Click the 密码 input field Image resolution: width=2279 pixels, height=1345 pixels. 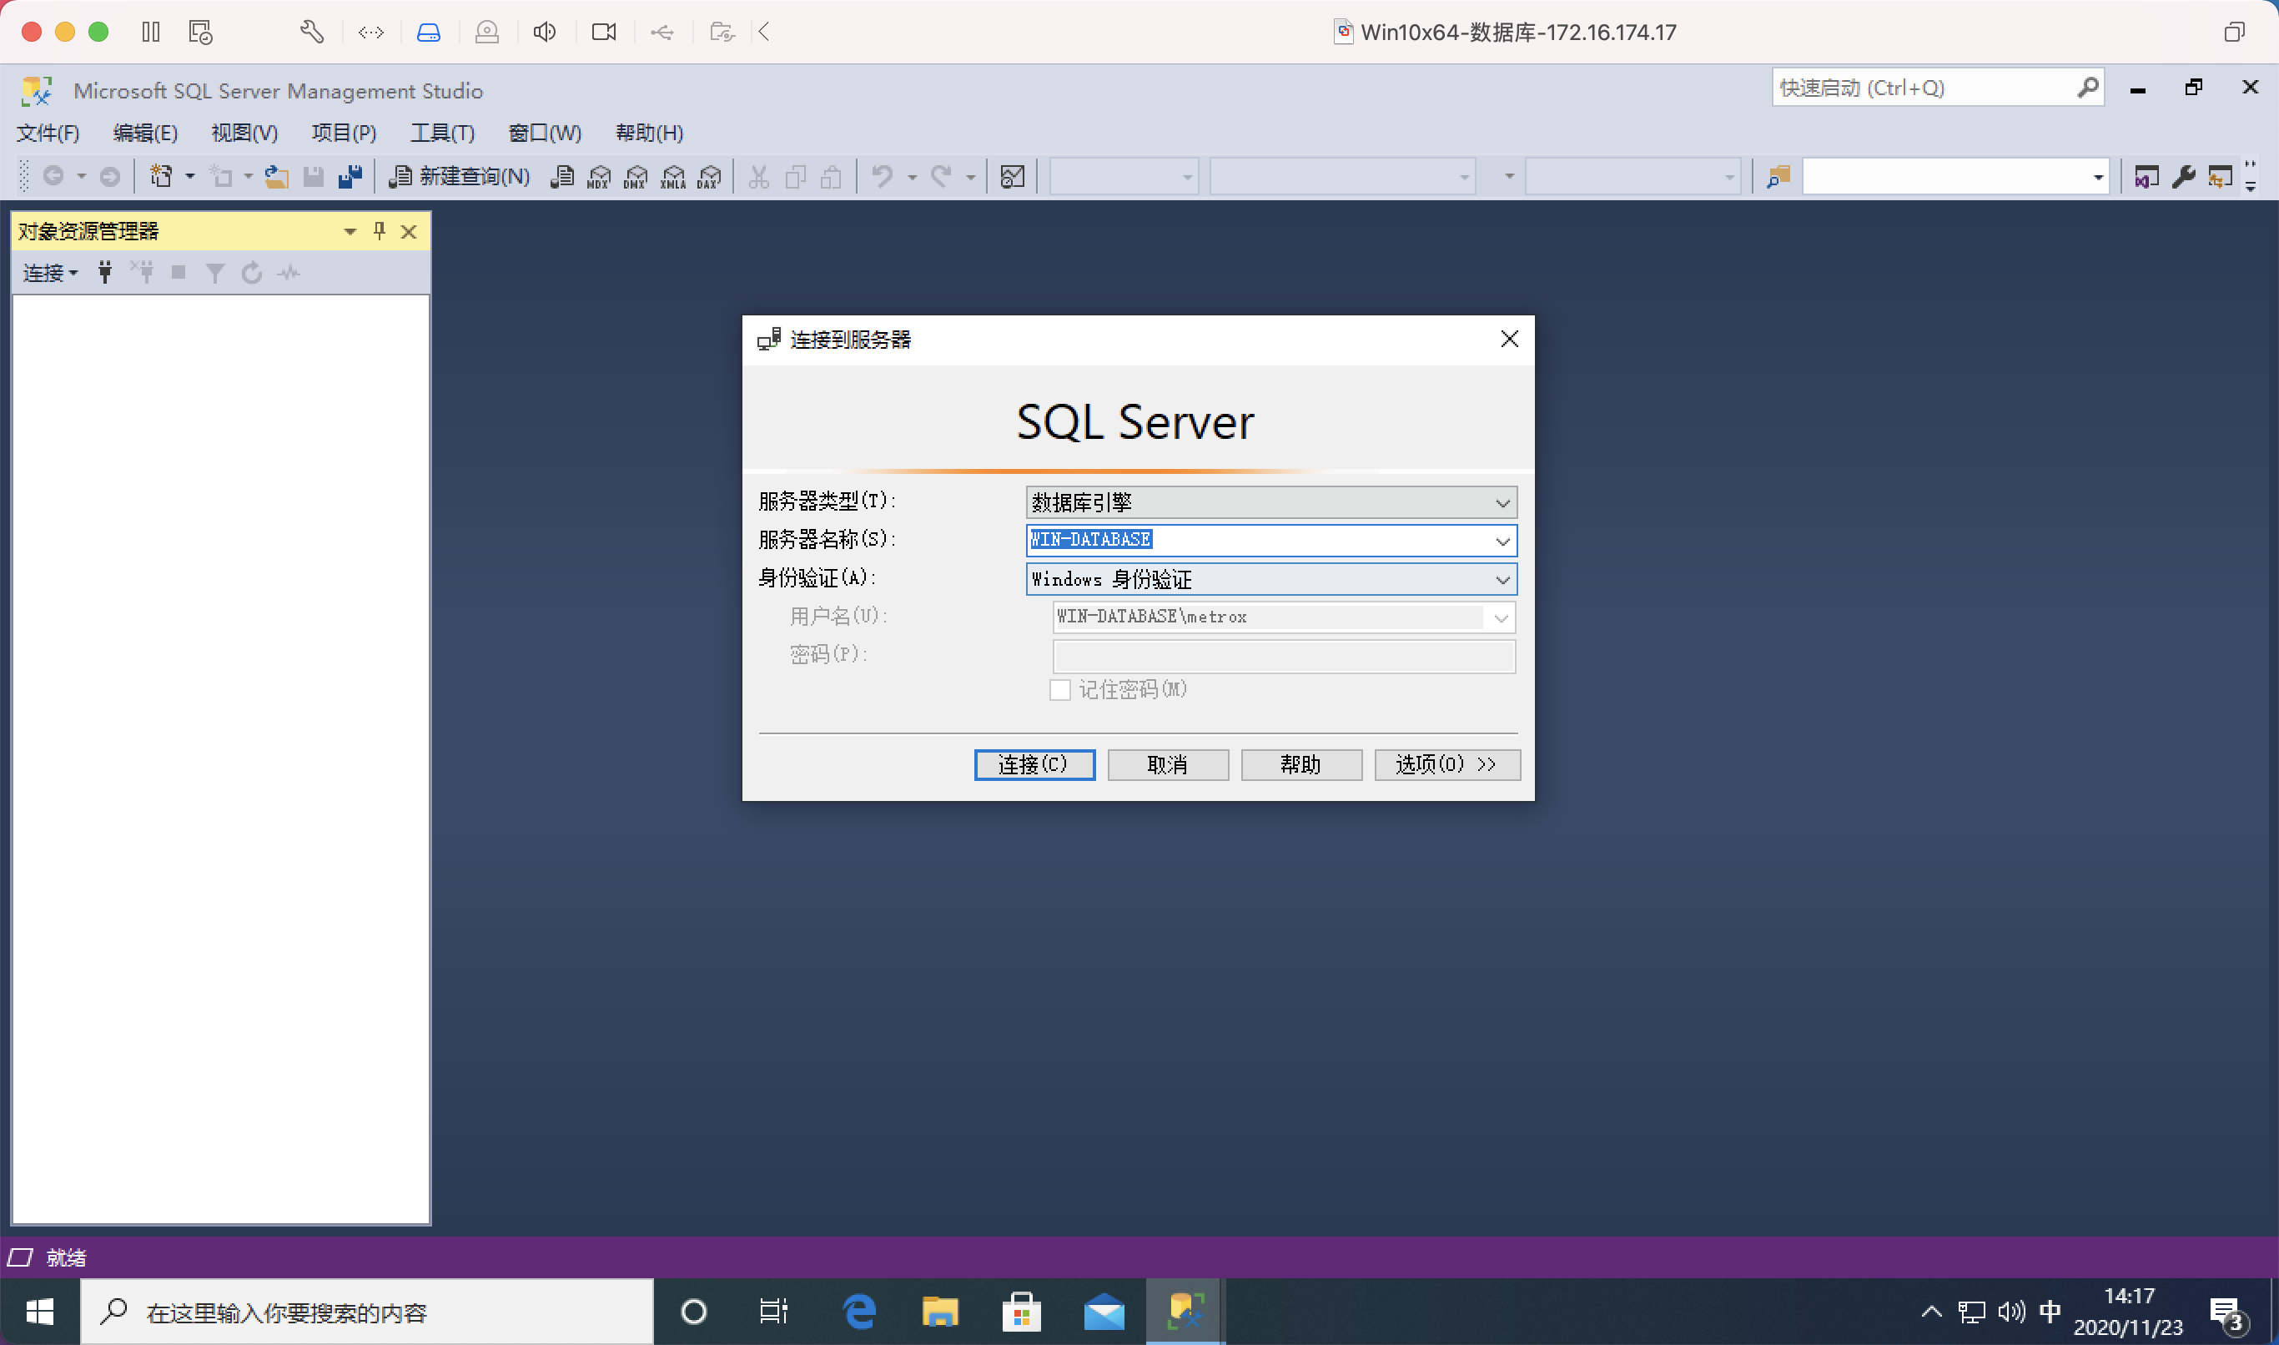[1283, 656]
